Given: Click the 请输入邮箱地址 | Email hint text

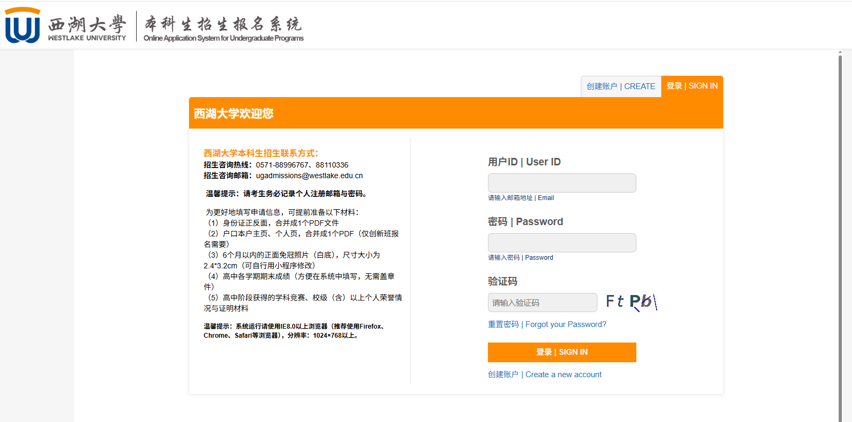Looking at the screenshot, I should pyautogui.click(x=520, y=198).
